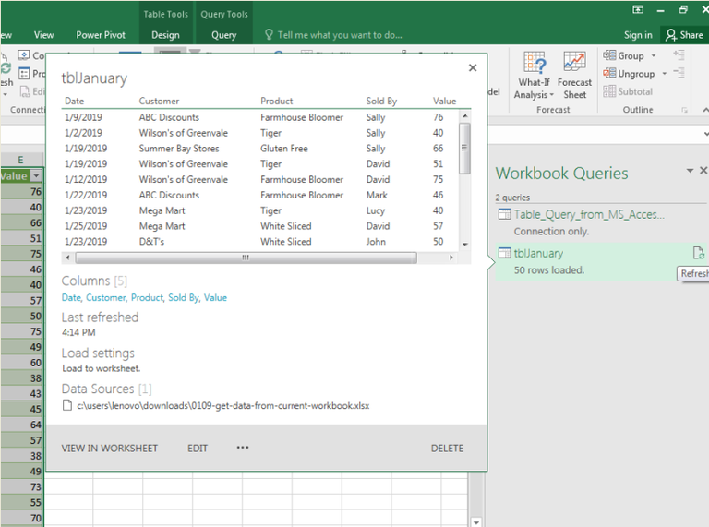Click VIEW IN WORKSHEET button
Image resolution: width=709 pixels, height=527 pixels.
click(109, 449)
